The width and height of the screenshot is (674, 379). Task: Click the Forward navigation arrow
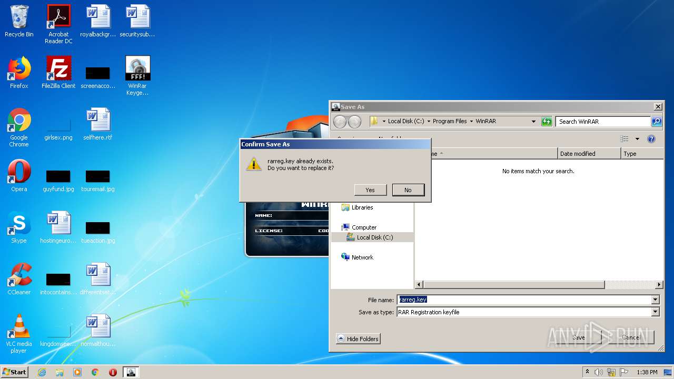[355, 122]
